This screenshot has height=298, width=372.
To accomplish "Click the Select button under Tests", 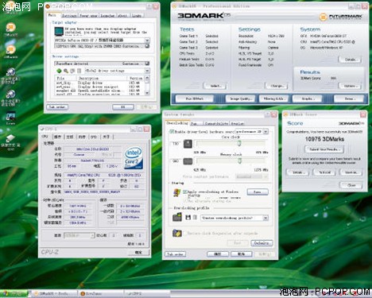I will [215, 86].
